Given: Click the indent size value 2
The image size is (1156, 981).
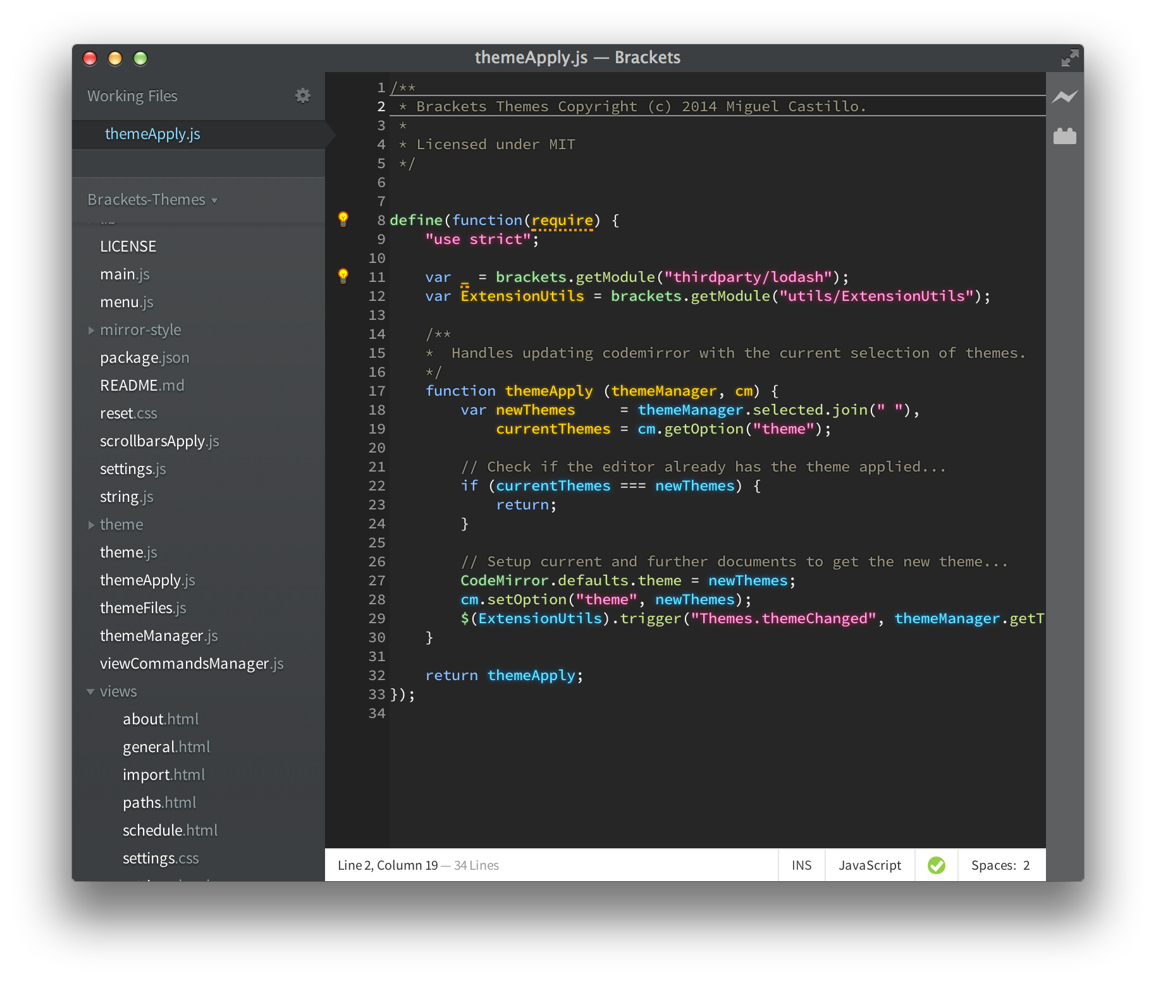Looking at the screenshot, I should (1026, 865).
